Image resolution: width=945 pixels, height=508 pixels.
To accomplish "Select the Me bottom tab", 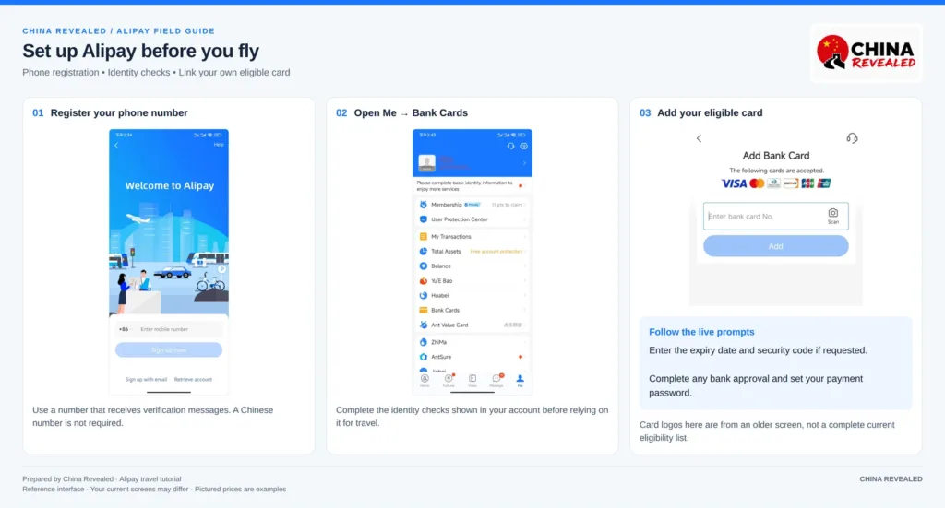I will pos(520,381).
